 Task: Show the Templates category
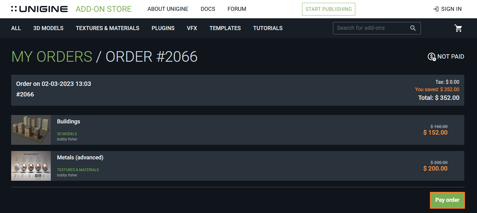(x=225, y=28)
